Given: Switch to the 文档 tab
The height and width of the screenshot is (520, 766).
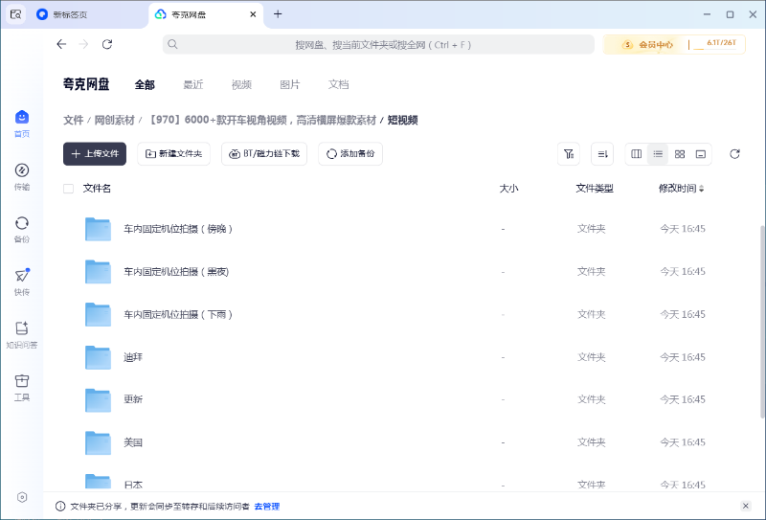Looking at the screenshot, I should pyautogui.click(x=338, y=84).
